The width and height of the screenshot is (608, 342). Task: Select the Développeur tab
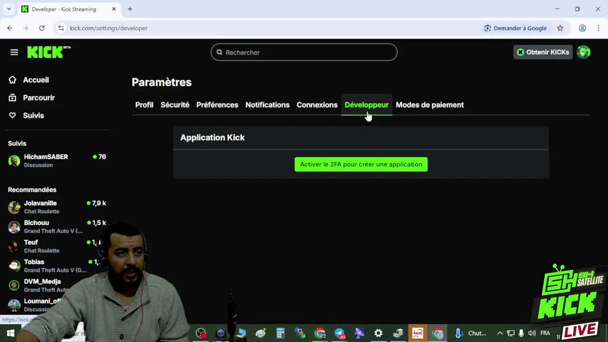366,105
